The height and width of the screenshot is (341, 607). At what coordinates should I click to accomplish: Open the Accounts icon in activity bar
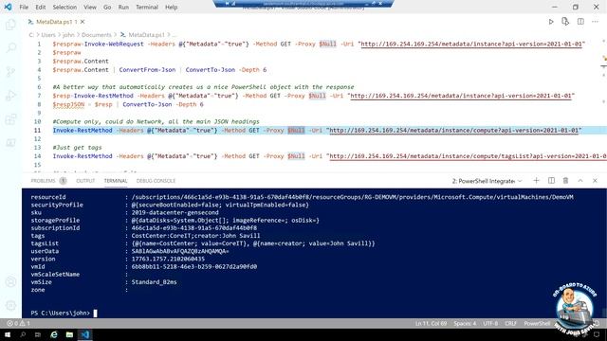[10, 282]
